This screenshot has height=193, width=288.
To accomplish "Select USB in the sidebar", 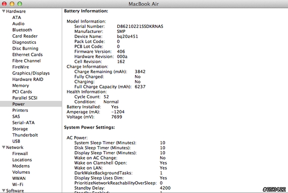I will point(16,141).
